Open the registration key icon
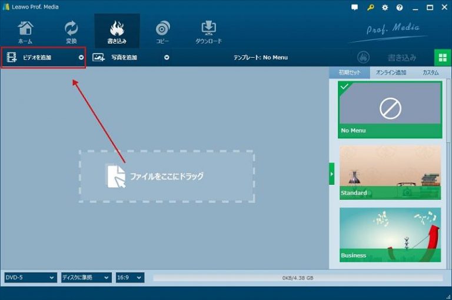The width and height of the screenshot is (452, 300). (x=370, y=8)
